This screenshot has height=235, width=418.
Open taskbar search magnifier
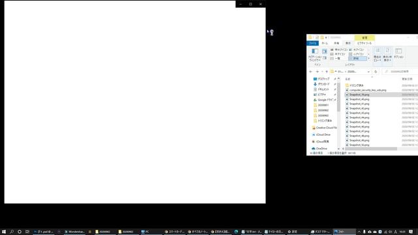coord(12,232)
